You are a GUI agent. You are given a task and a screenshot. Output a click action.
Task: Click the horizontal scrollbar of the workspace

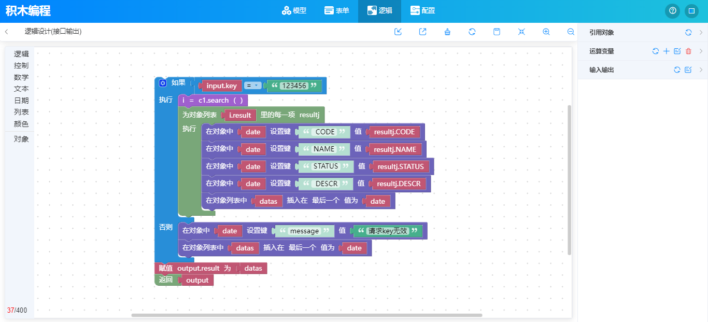306,315
